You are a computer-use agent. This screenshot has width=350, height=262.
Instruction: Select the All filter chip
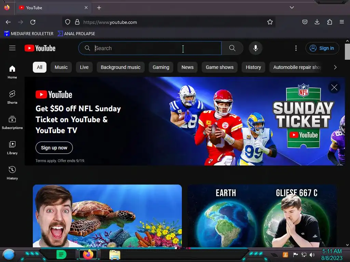point(40,67)
